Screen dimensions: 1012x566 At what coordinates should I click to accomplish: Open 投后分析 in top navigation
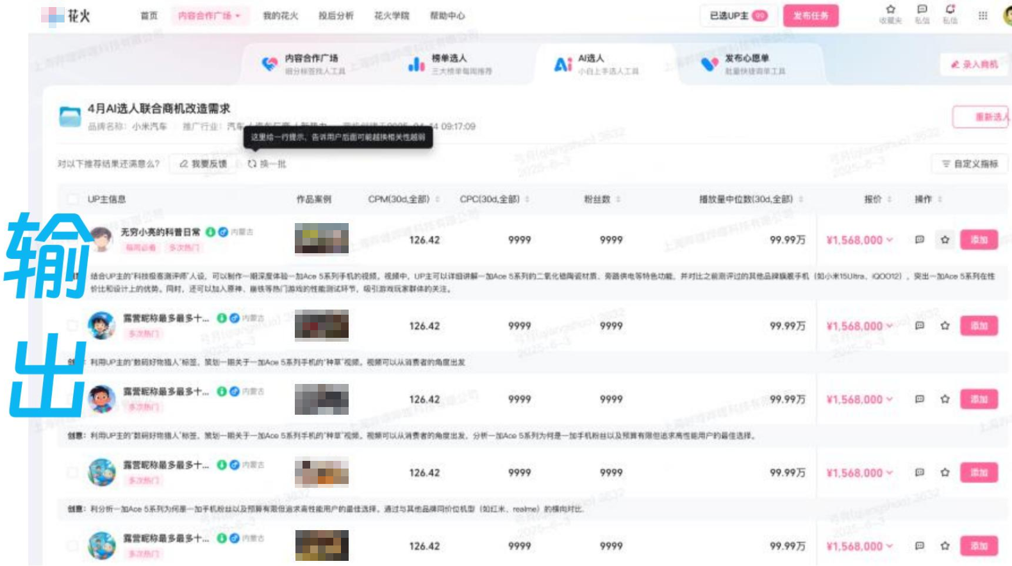[336, 15]
